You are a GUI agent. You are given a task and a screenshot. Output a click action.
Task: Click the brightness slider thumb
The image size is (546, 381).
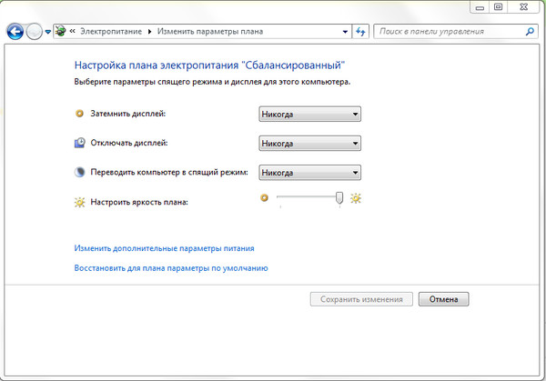point(339,198)
